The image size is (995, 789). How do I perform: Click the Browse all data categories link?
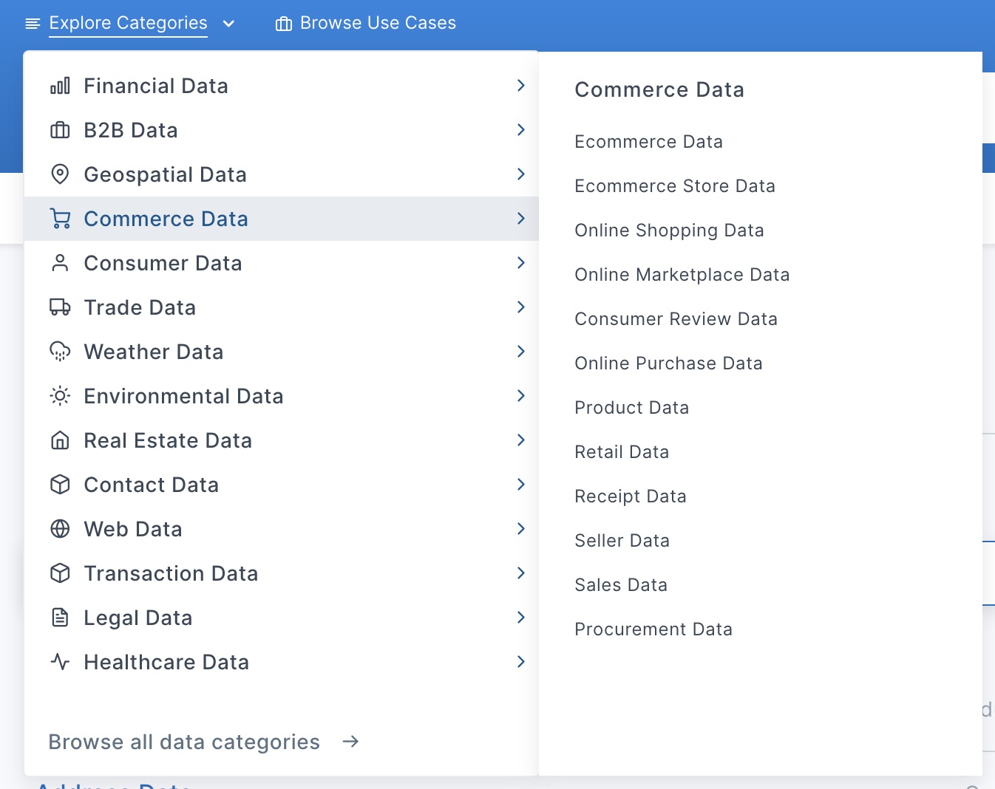(184, 742)
